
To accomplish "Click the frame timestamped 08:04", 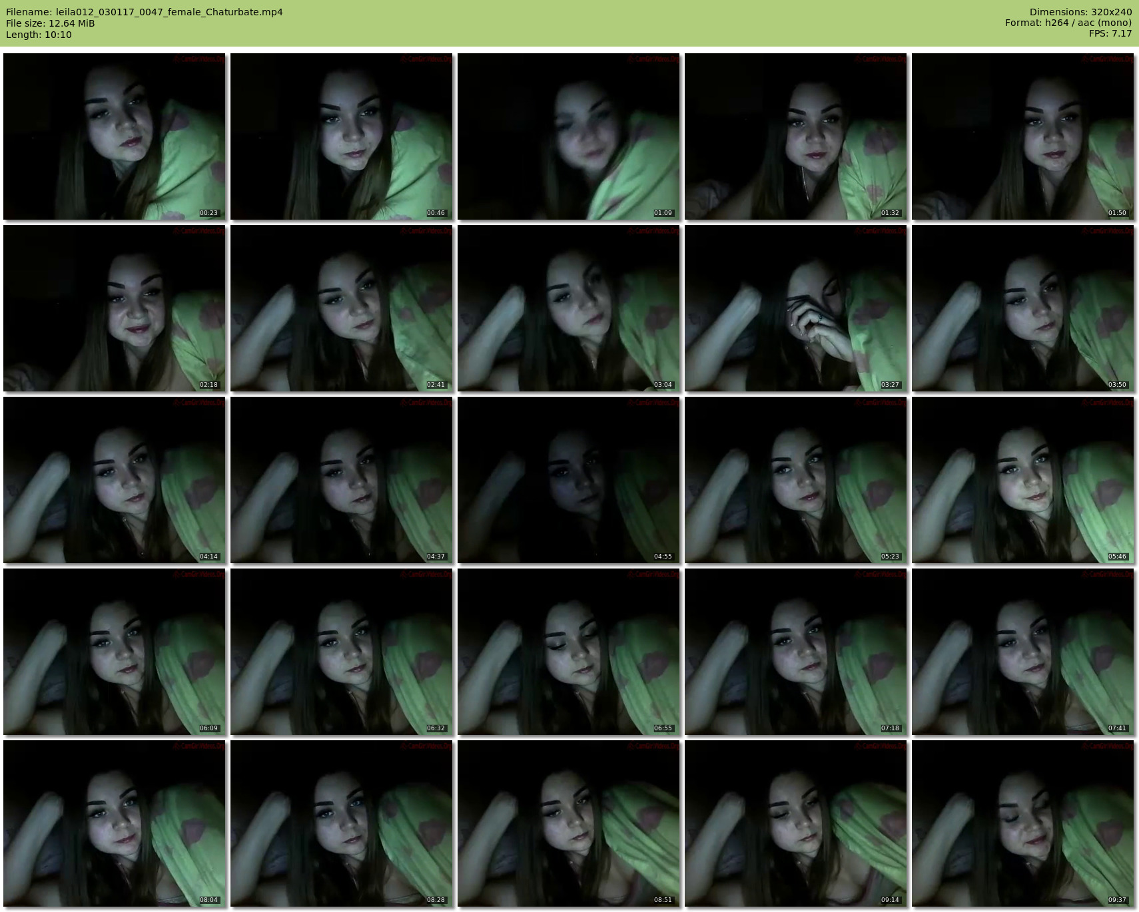I will click(115, 823).
